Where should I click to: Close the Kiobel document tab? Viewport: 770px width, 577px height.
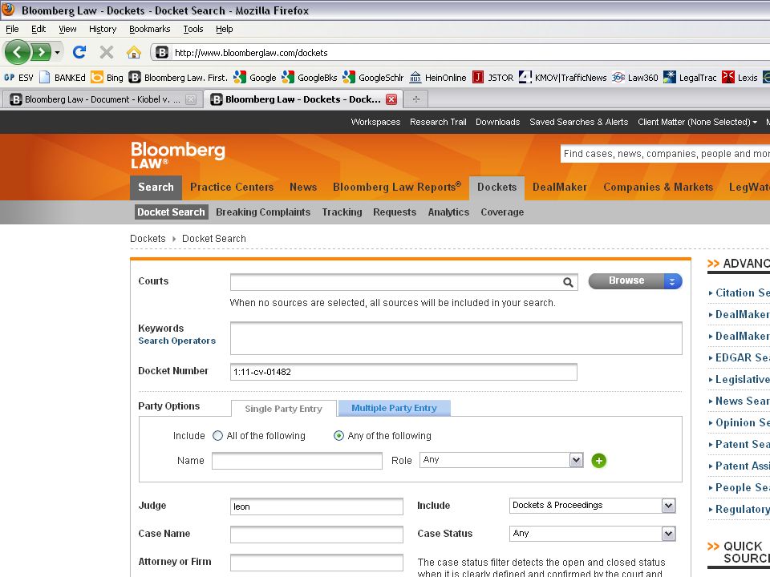click(x=191, y=99)
